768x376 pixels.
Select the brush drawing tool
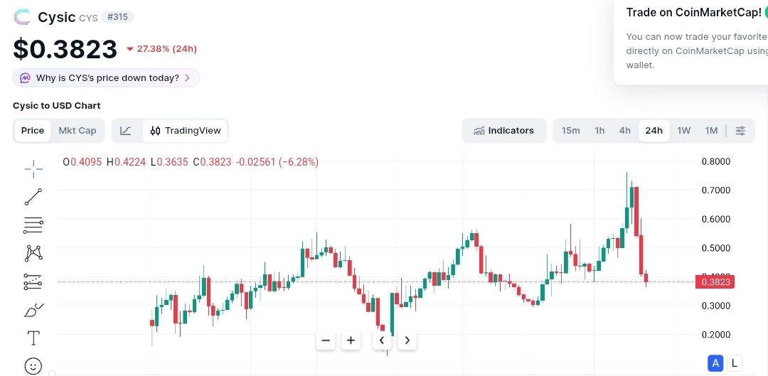pos(33,310)
